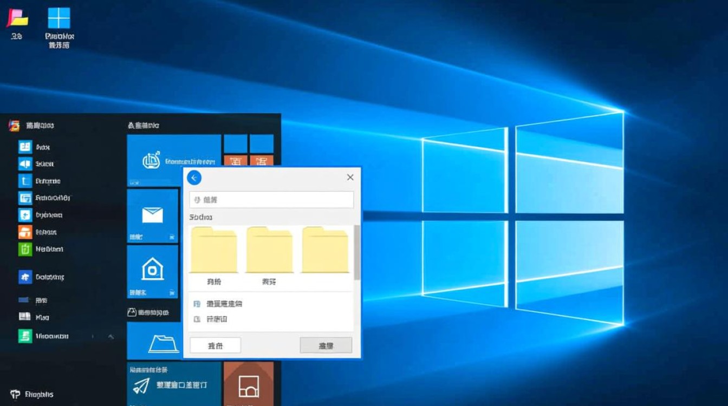This screenshot has width=728, height=406.
Task: Open the wide gauge icon tile at top
Action: click(x=174, y=160)
